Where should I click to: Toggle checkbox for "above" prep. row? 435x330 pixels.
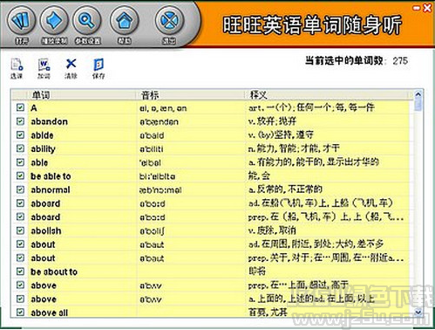tap(20, 285)
